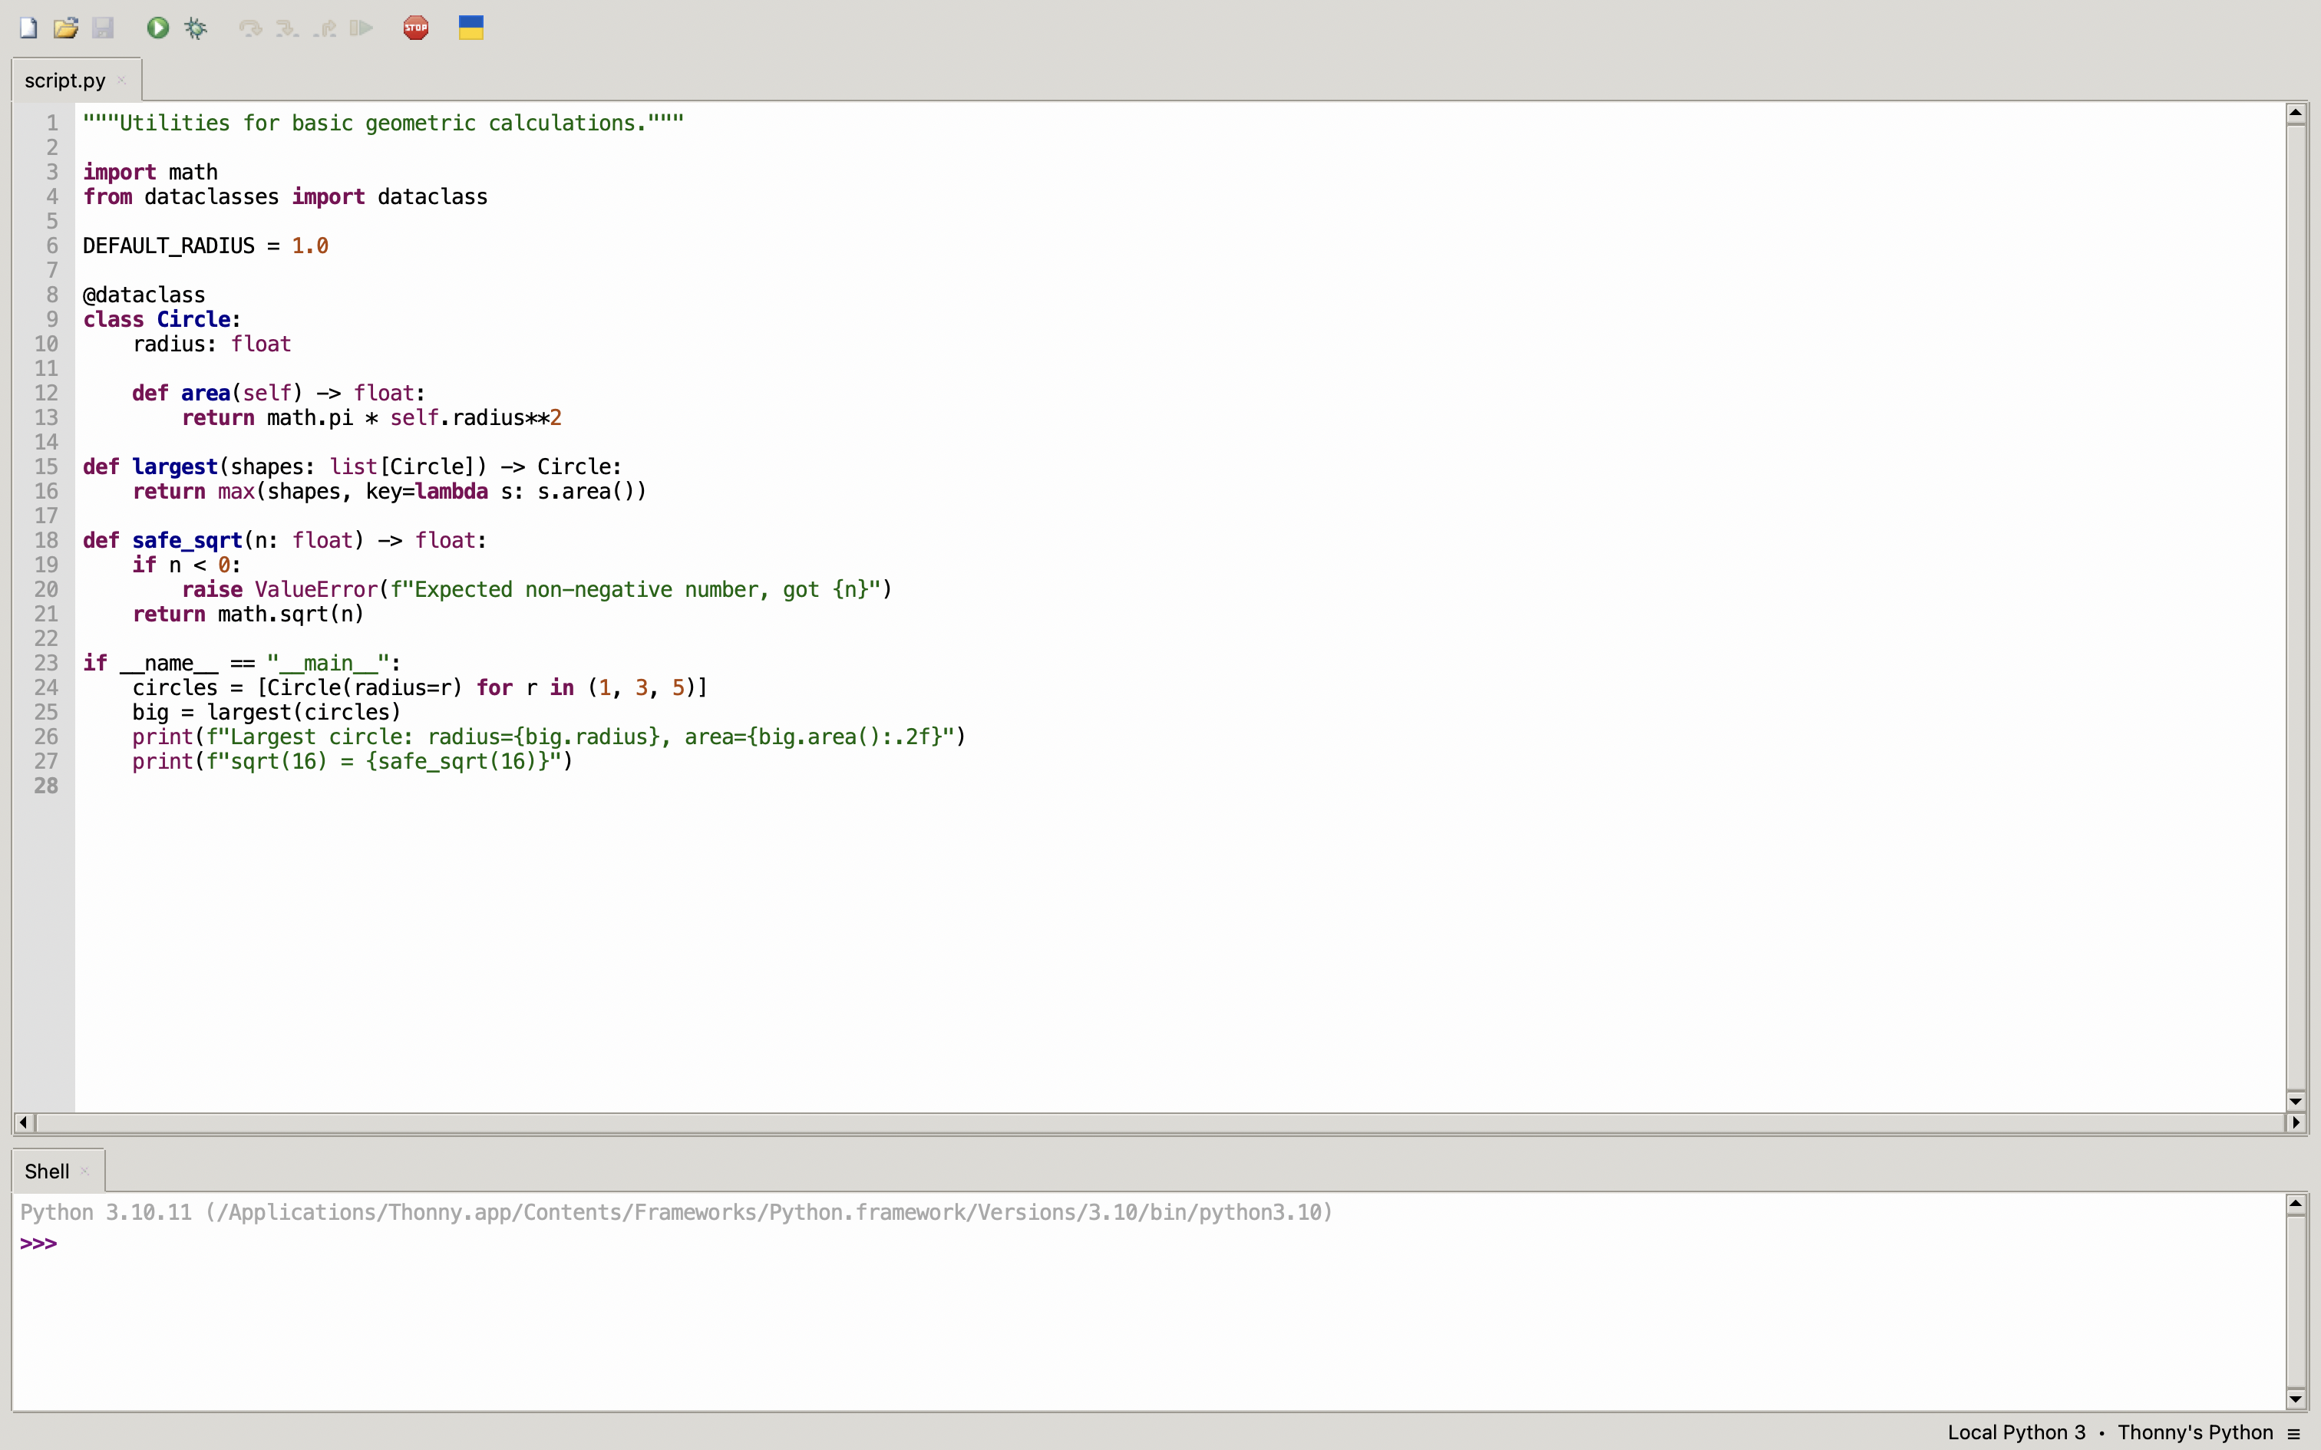Viewport: 2321px width, 1450px height.
Task: Create a new file with toolbar icon
Action: tap(28, 28)
